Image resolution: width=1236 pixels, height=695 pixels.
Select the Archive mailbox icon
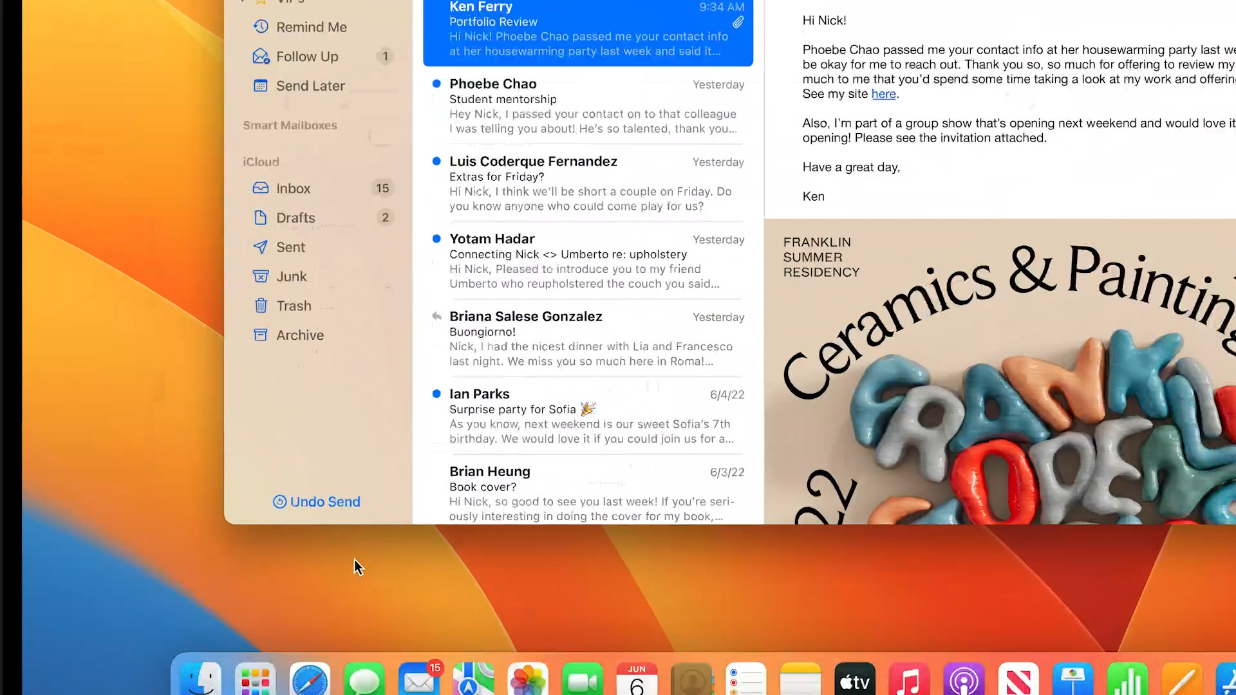pos(261,335)
